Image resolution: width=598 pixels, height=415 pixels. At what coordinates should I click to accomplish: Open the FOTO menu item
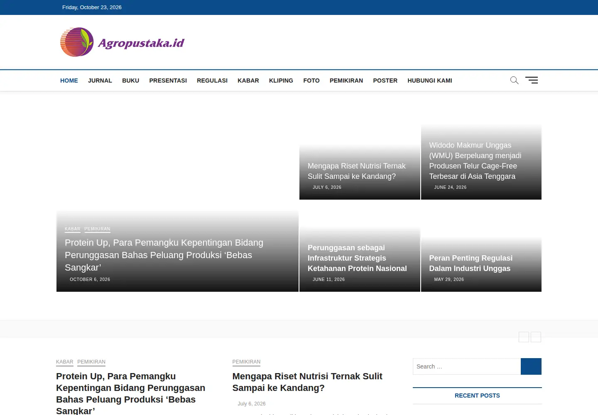311,81
